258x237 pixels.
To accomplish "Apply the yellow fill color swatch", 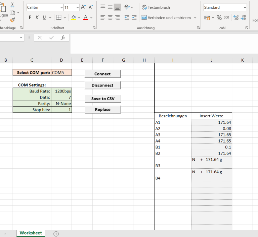I will 74,17.
